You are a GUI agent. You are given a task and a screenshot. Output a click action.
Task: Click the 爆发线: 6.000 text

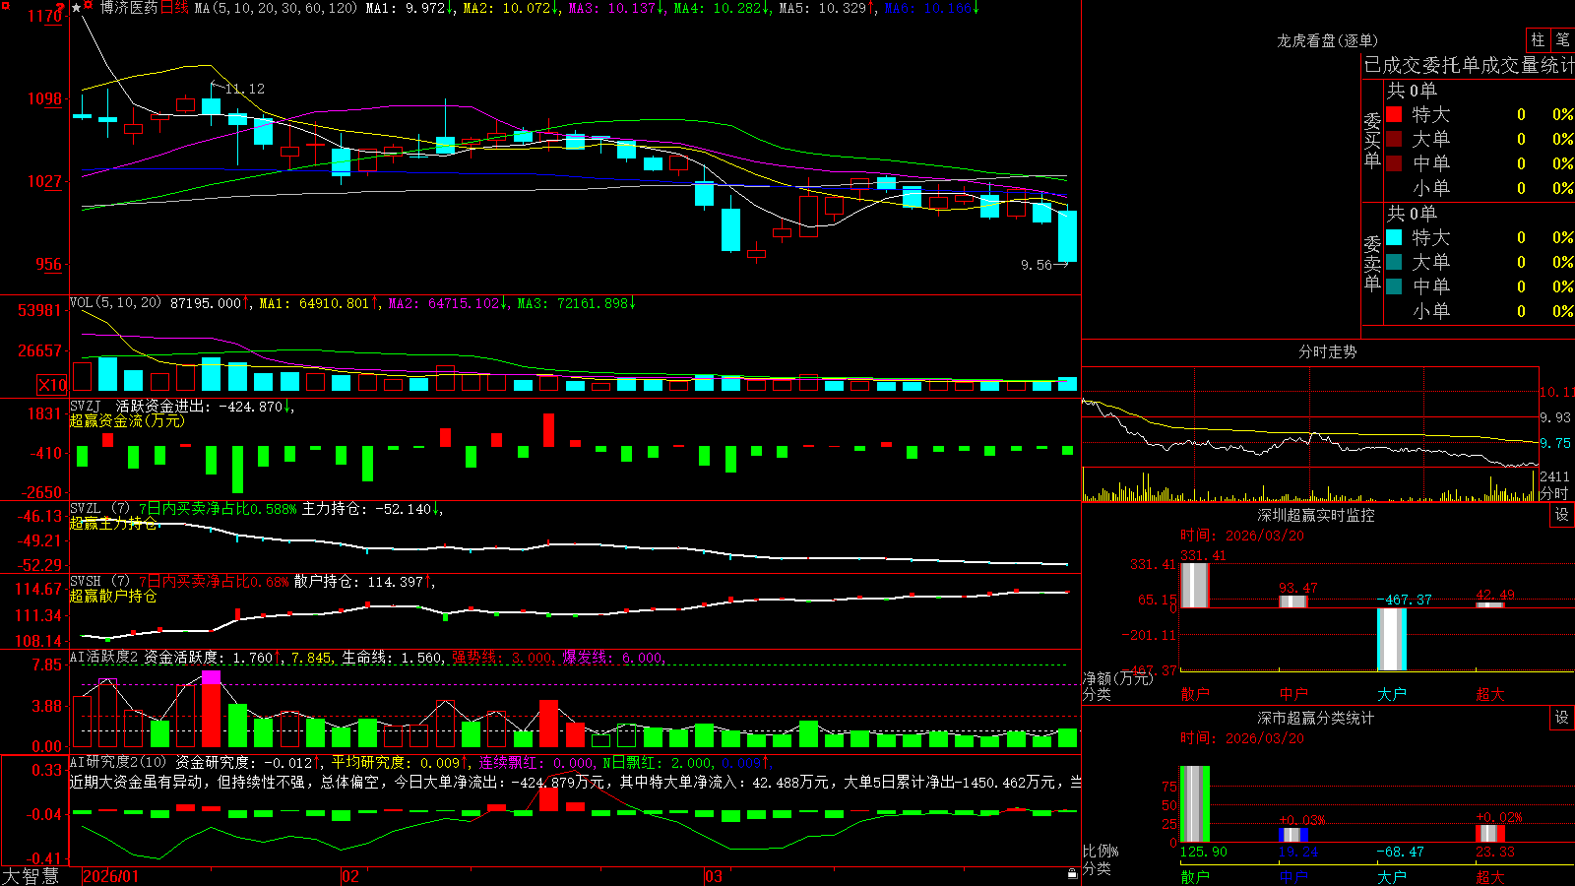pyautogui.click(x=614, y=658)
